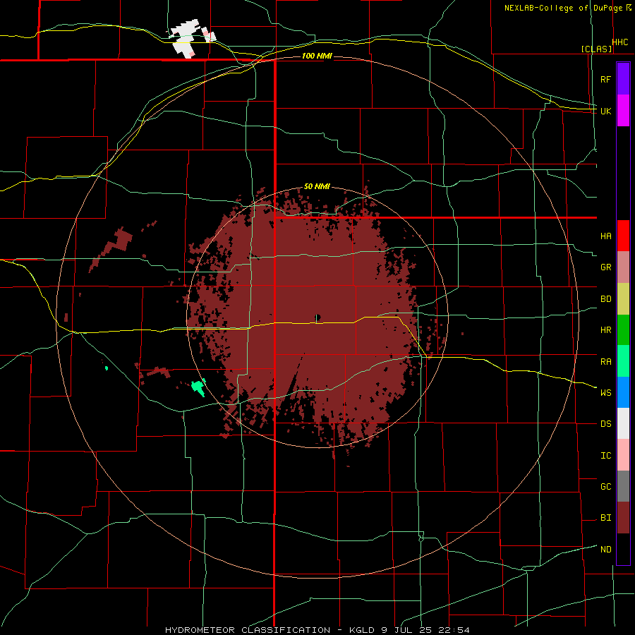
Task: Click the UK legend label
Action: click(605, 111)
